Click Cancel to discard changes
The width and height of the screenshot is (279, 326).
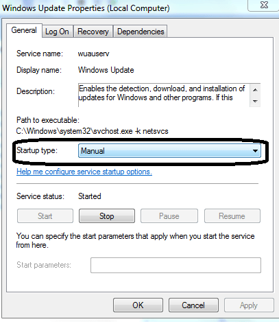(193, 305)
